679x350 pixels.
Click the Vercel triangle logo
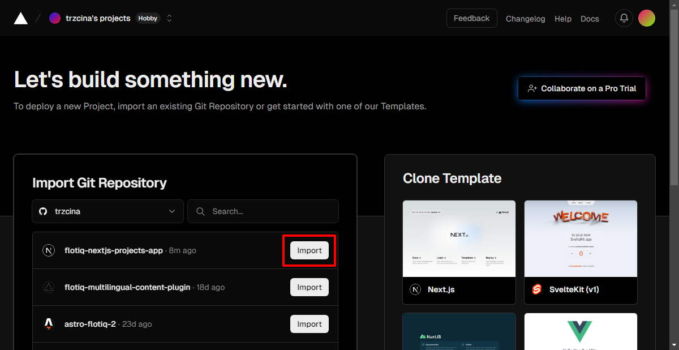[x=21, y=18]
